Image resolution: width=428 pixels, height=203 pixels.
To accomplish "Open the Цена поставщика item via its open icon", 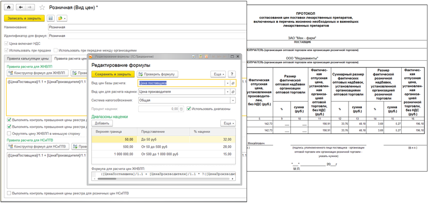I will click(x=233, y=83).
